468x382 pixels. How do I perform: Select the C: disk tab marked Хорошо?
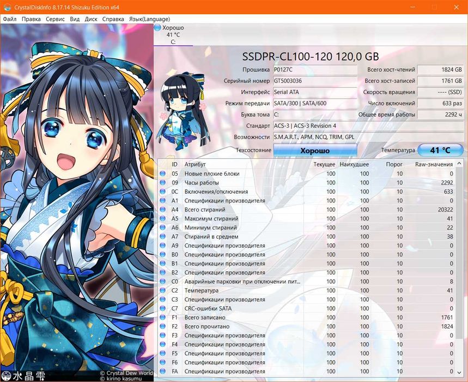point(173,35)
